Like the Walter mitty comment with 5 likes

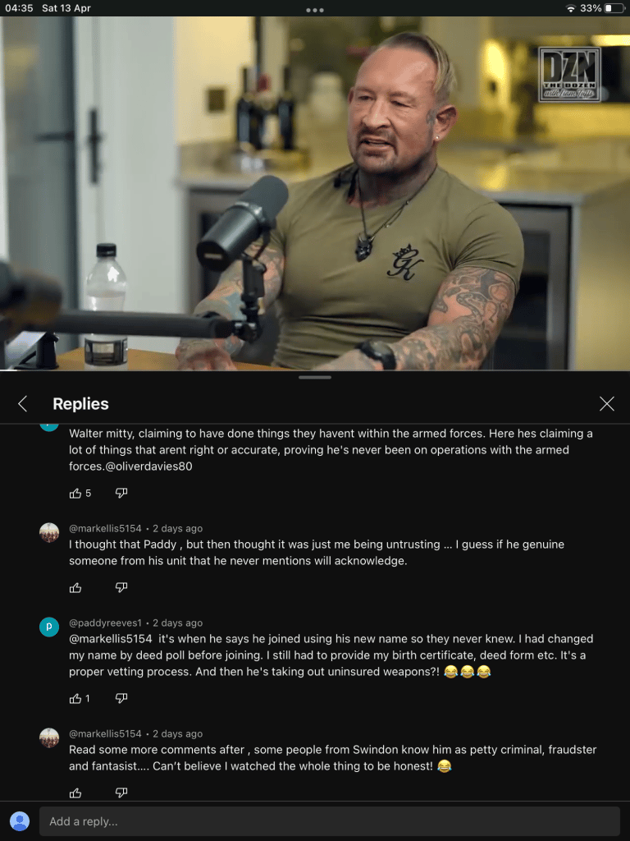pyautogui.click(x=75, y=494)
